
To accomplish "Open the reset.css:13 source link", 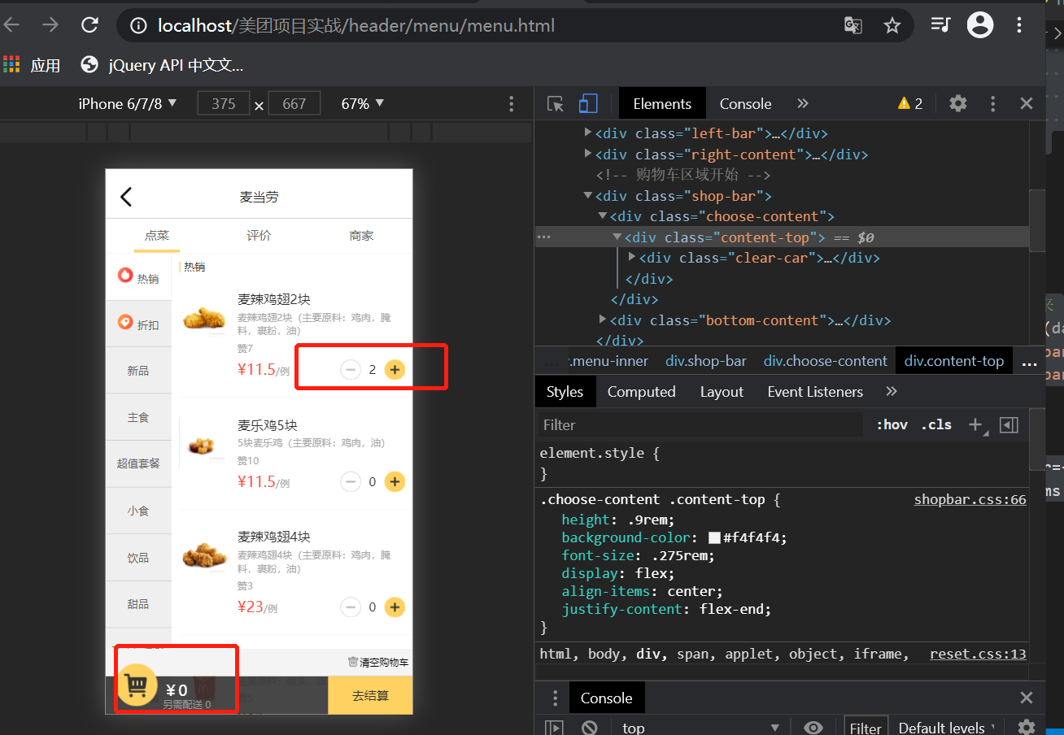I will 978,654.
